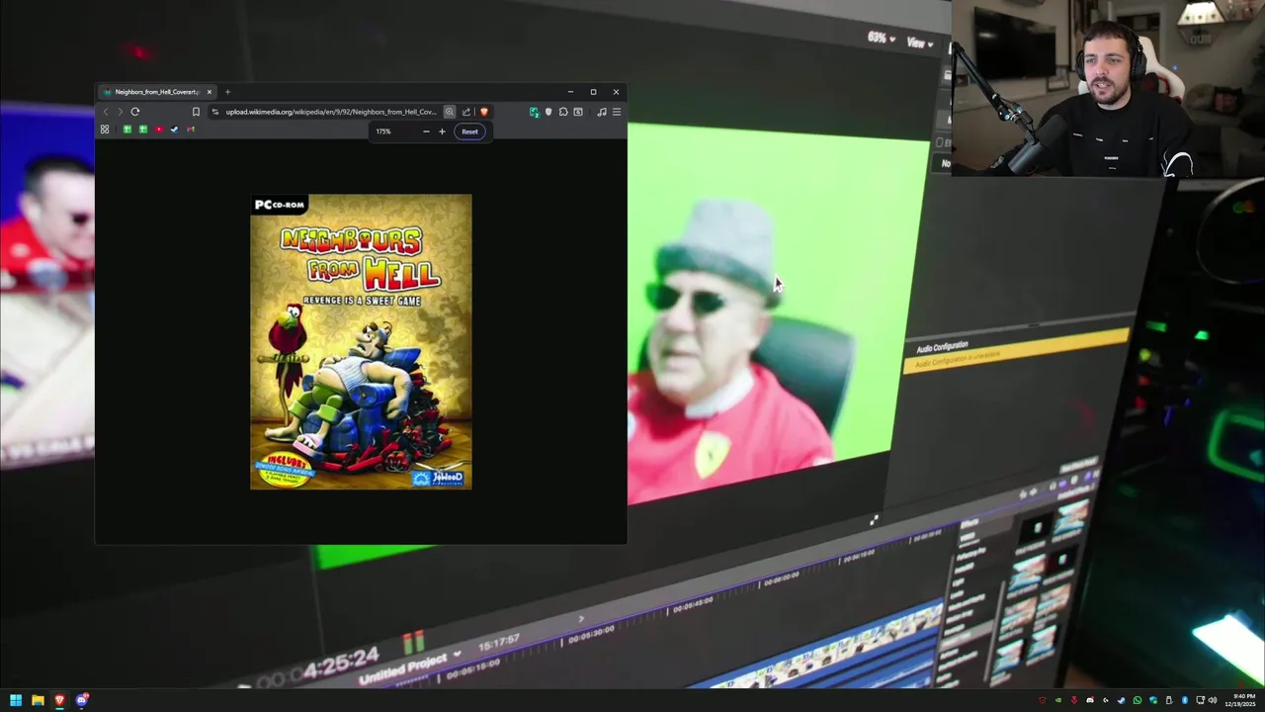The image size is (1265, 712).
Task: Open the green extension with badge 2
Action: (534, 112)
